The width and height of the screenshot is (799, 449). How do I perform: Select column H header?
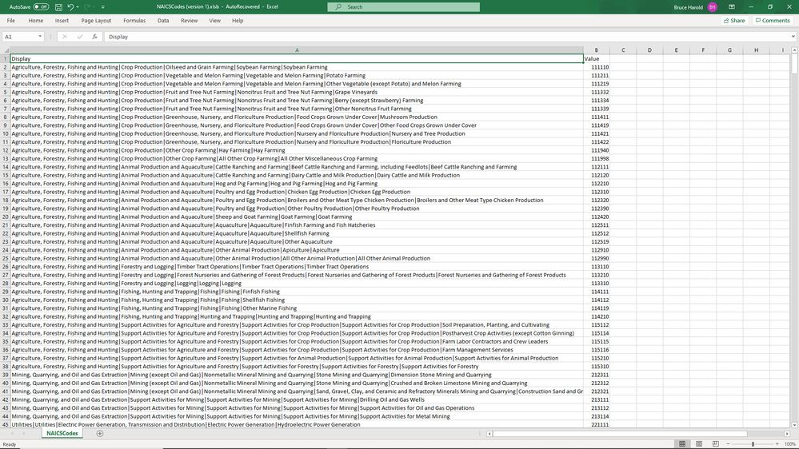click(756, 50)
